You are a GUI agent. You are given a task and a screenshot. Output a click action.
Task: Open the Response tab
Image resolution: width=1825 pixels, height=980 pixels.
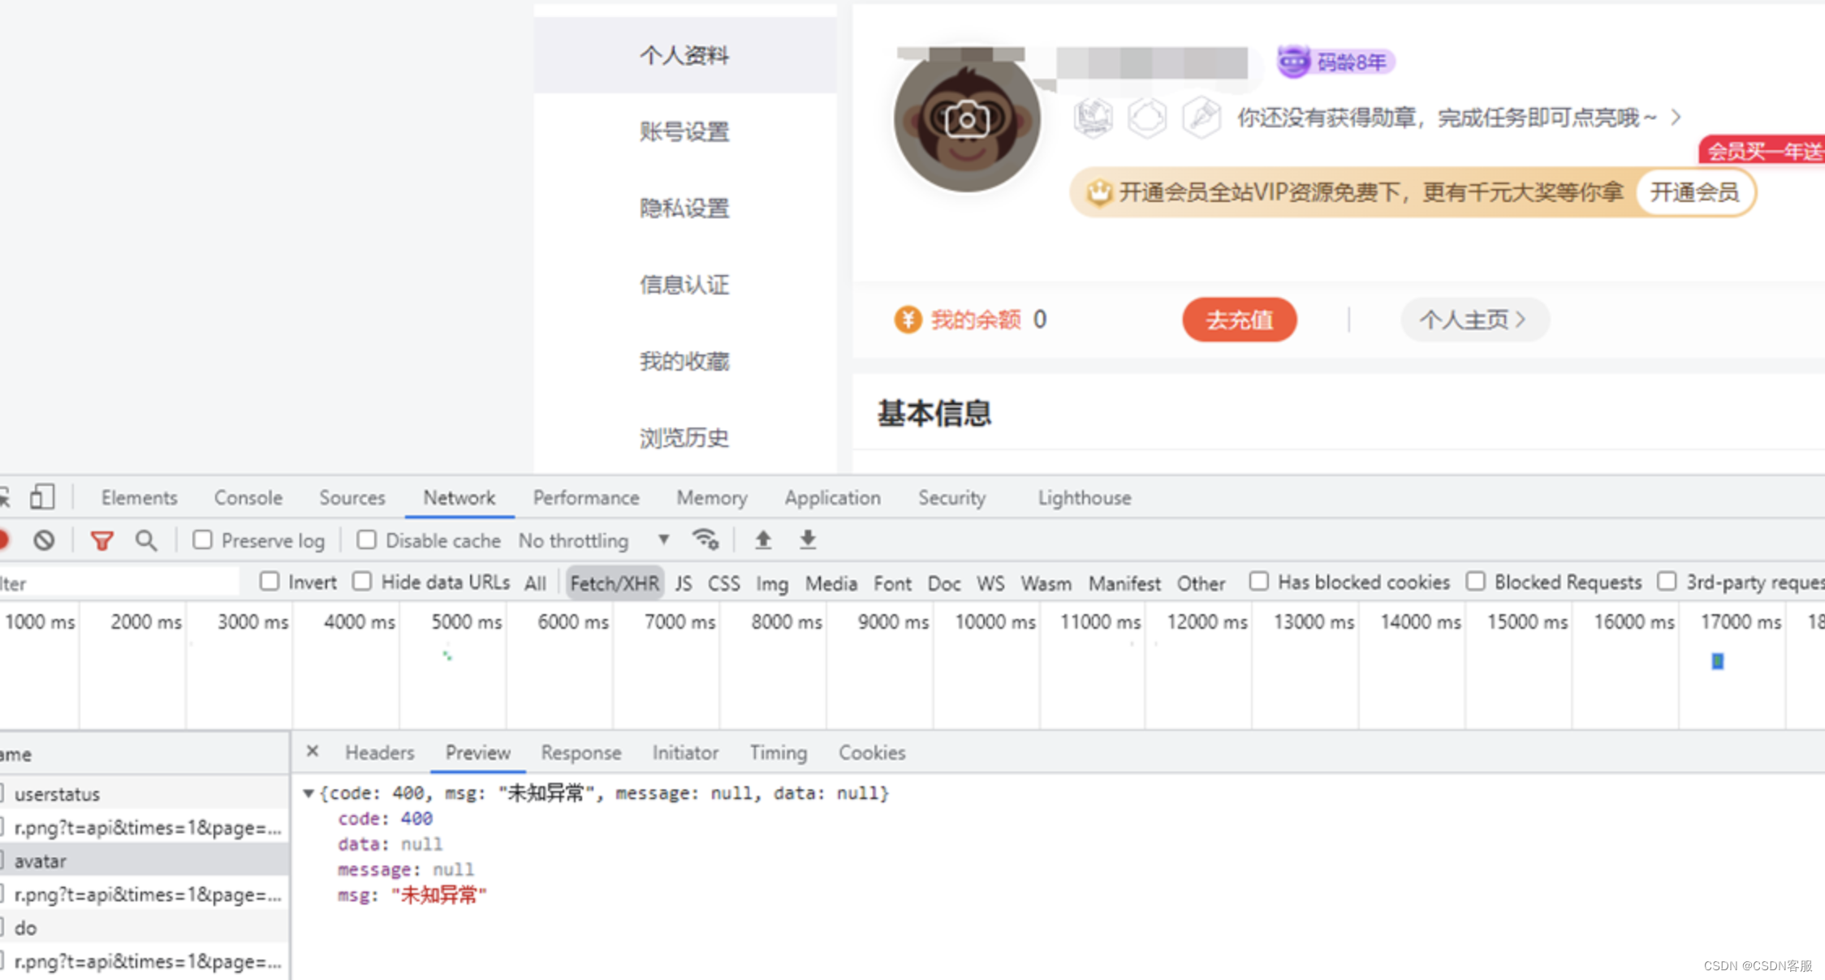(580, 753)
